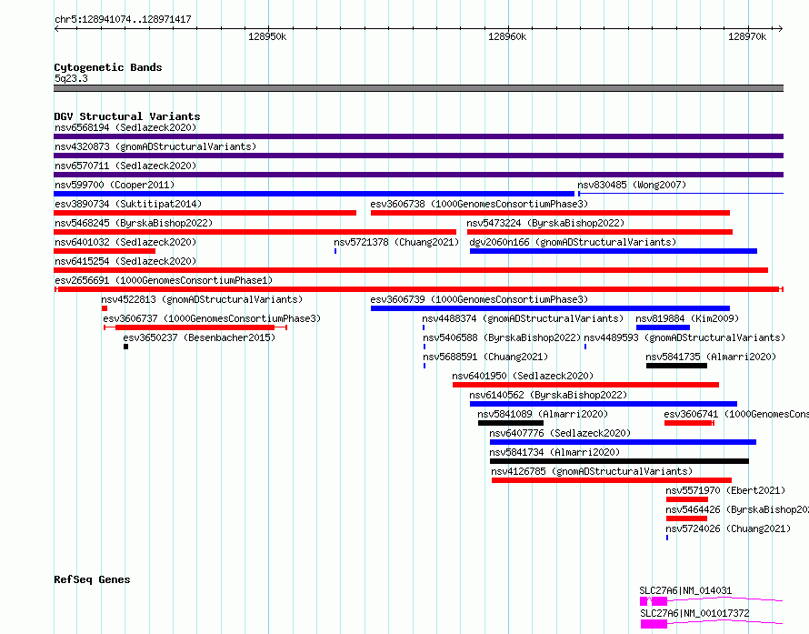Select nsv5406588 (ByrskaBishop2022) label
The image size is (809, 634).
coord(502,337)
